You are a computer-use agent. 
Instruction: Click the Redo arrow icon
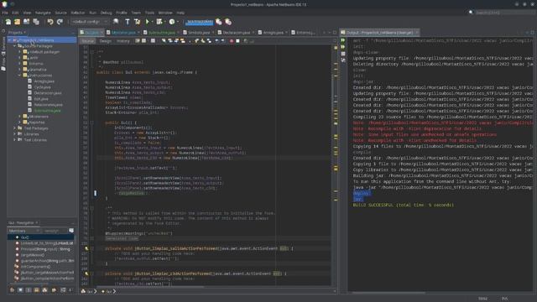[60, 22]
